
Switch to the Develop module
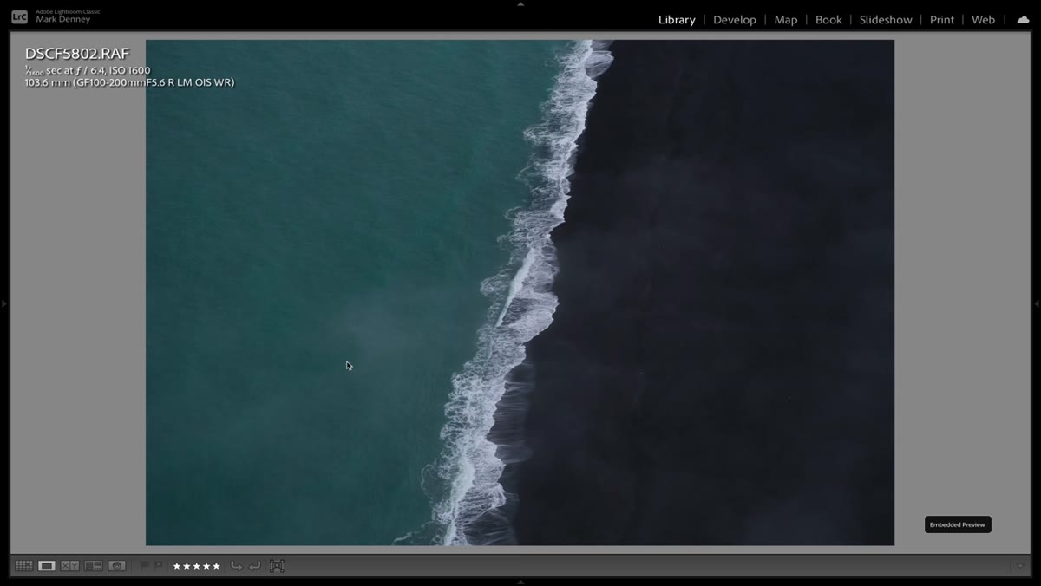coord(735,20)
